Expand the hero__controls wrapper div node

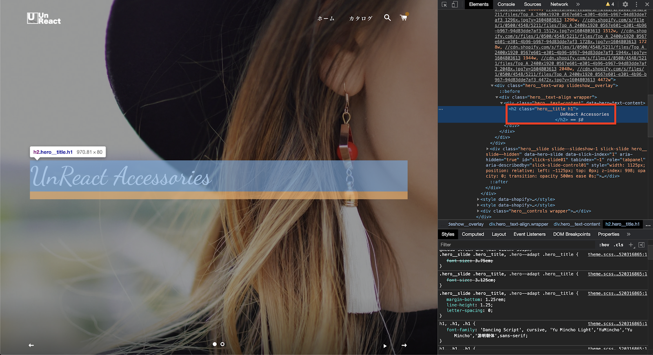tap(478, 211)
